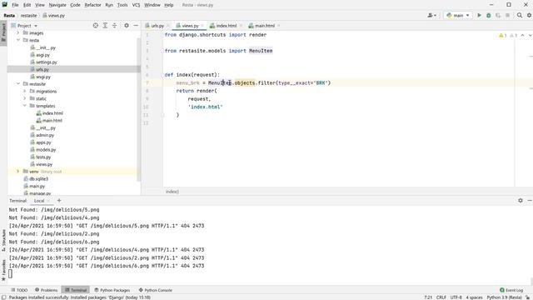Add new terminal session with plus icon
The width and height of the screenshot is (533, 300).
coord(59,200)
